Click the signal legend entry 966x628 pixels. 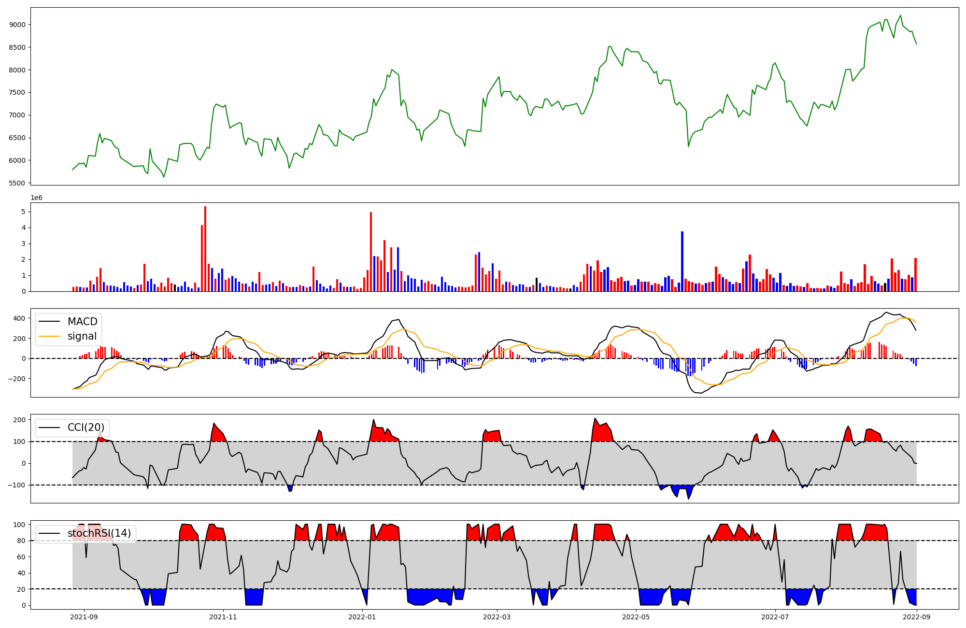82,336
